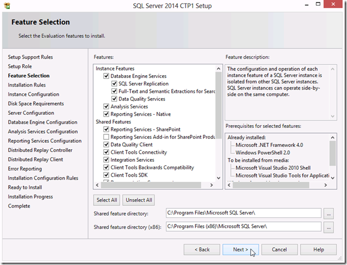Viewport: 347px width, 265px height.
Task: Click Analysis Services Configuration step
Action: [43, 131]
